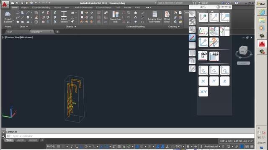
Task: Click the Custom View viewport label
Action: pyautogui.click(x=13, y=37)
